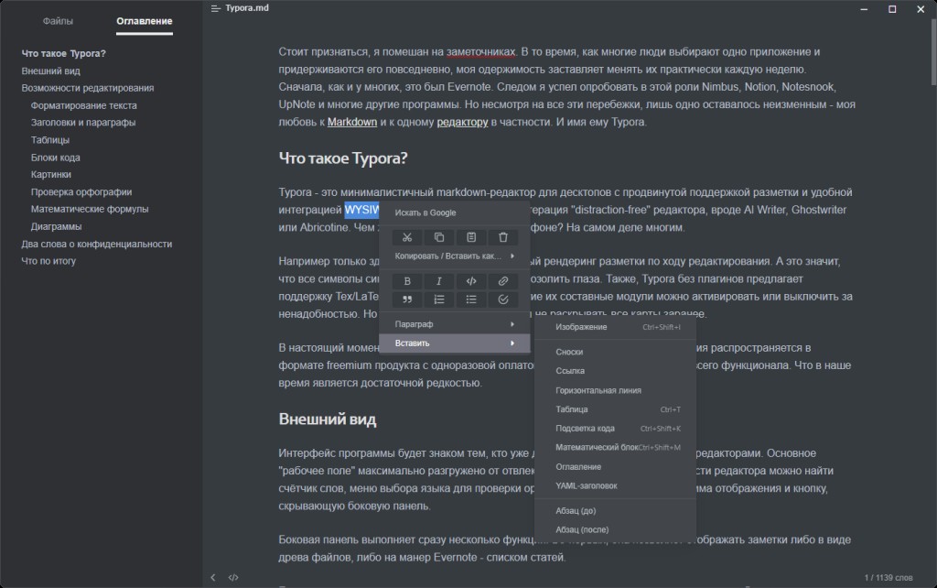Viewport: 937px width, 588px height.
Task: Minimize the Typora window
Action: (x=864, y=9)
